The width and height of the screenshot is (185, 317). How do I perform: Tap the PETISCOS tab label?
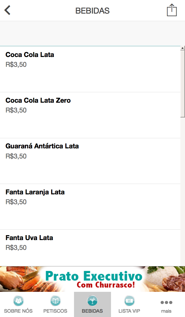click(x=55, y=311)
